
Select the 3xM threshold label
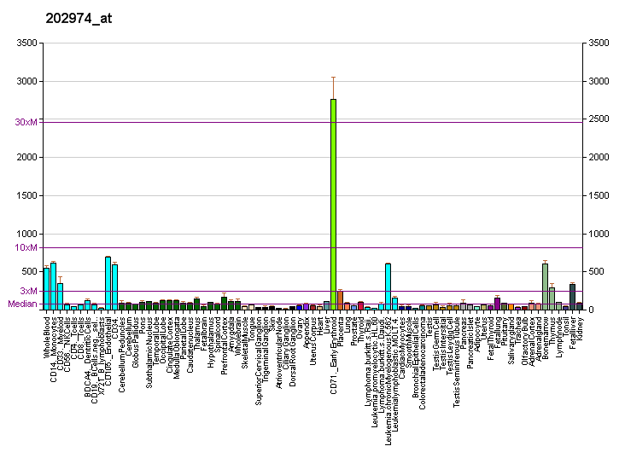tap(29, 291)
